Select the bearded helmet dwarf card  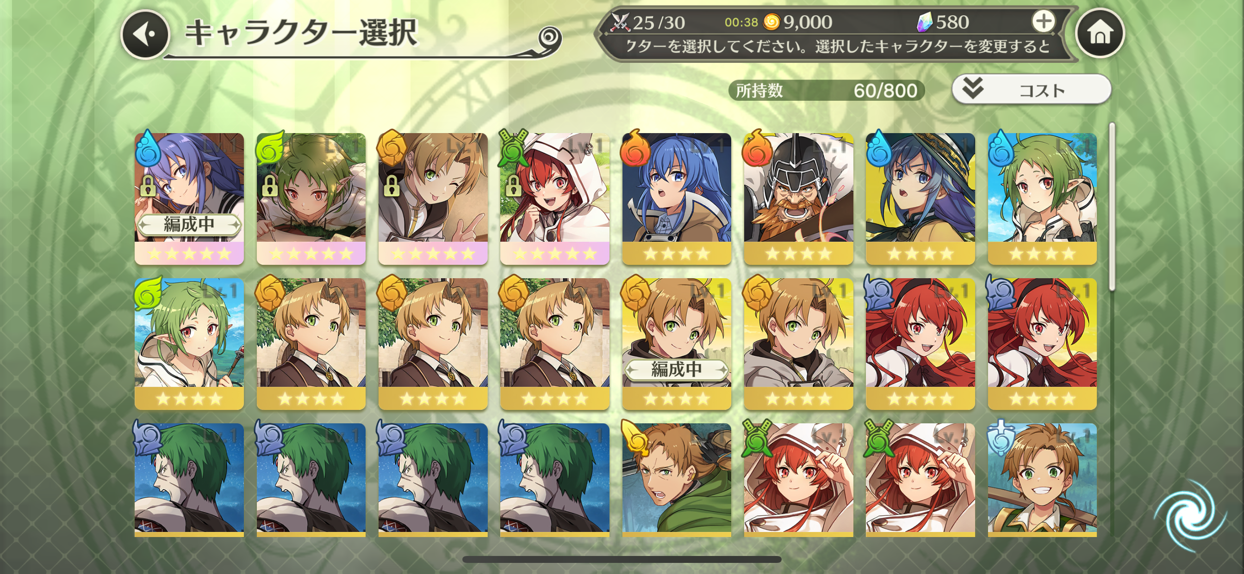[798, 199]
